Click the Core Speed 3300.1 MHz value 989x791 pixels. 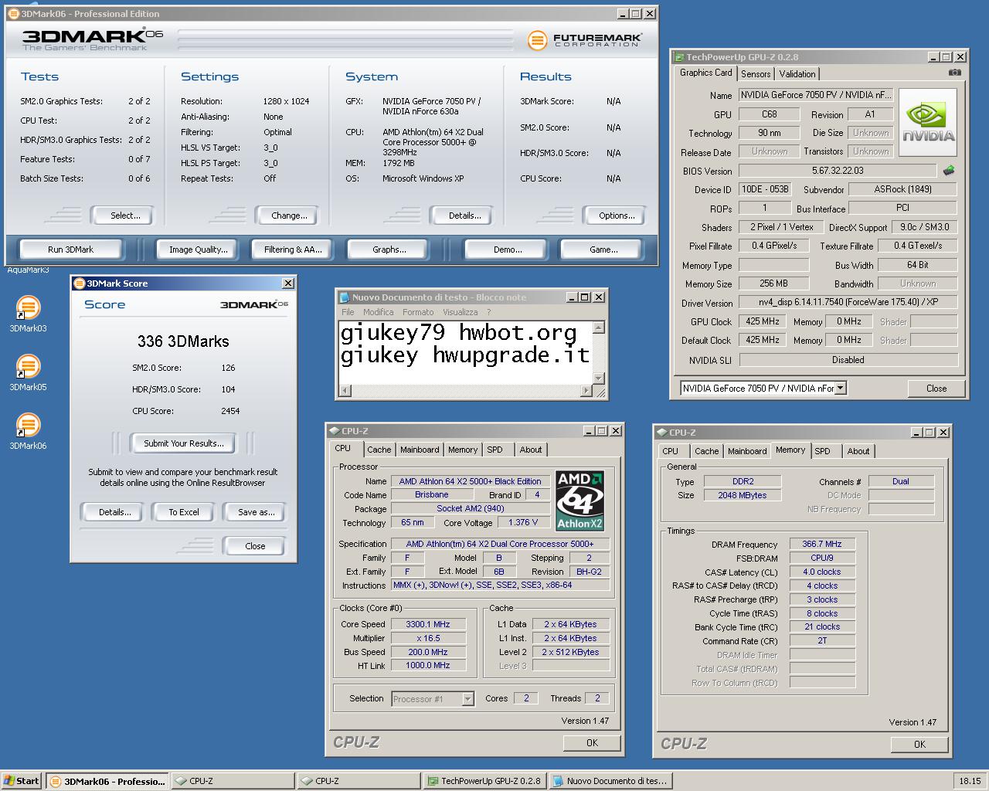click(428, 624)
